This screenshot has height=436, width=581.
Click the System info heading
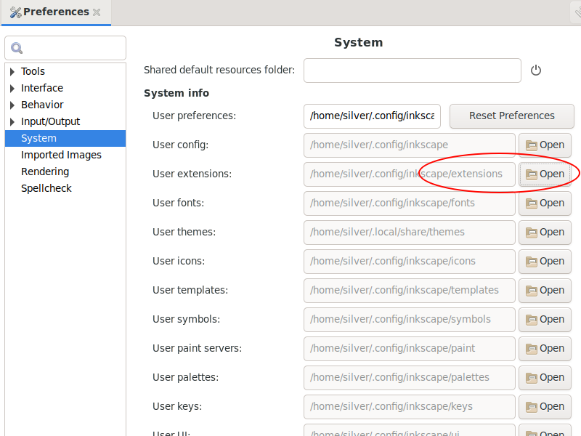(176, 93)
